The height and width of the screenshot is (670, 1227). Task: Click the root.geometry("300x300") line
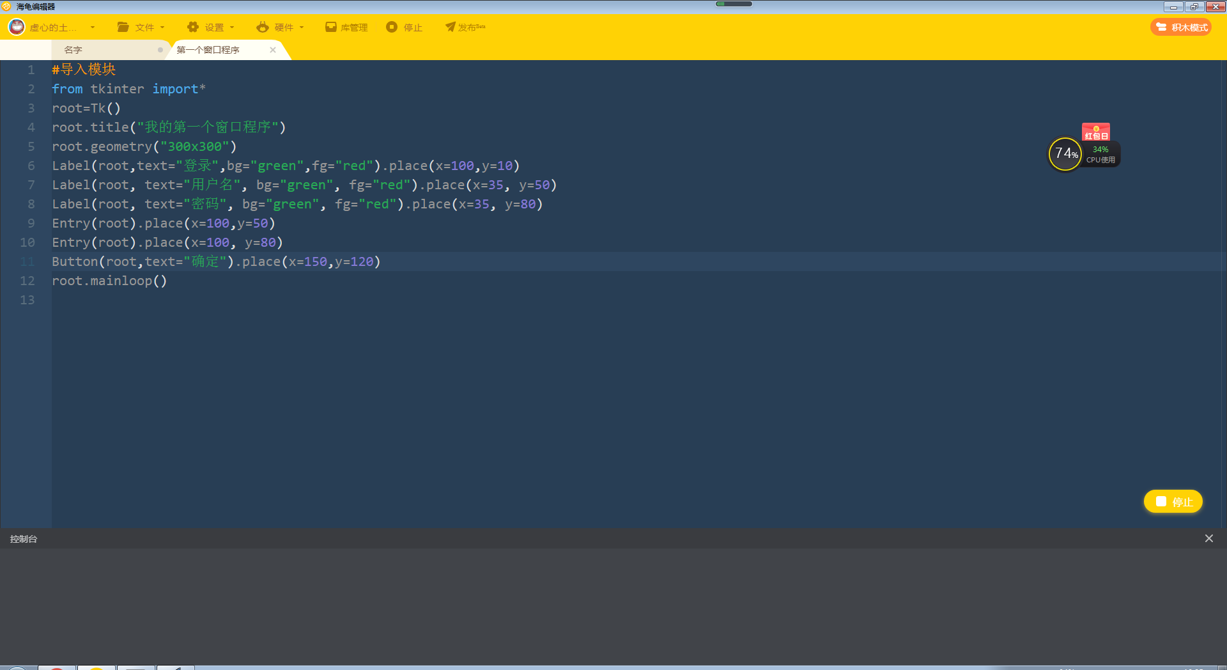(144, 146)
